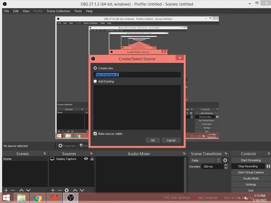Close the Create/Select Source dialog
271x203 pixels.
[180, 58]
